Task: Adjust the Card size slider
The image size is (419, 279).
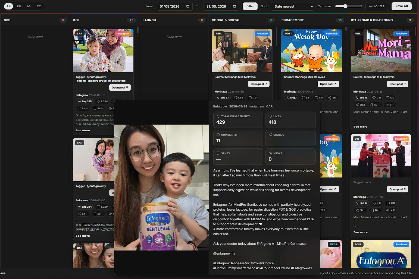Action: [x=349, y=6]
